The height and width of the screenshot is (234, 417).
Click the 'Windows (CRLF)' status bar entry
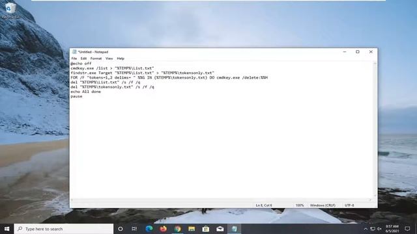pos(323,205)
